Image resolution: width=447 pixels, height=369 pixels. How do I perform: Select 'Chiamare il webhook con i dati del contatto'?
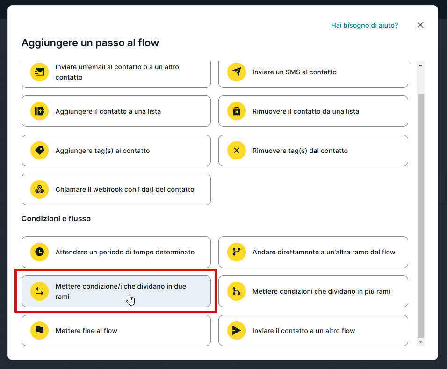(124, 189)
